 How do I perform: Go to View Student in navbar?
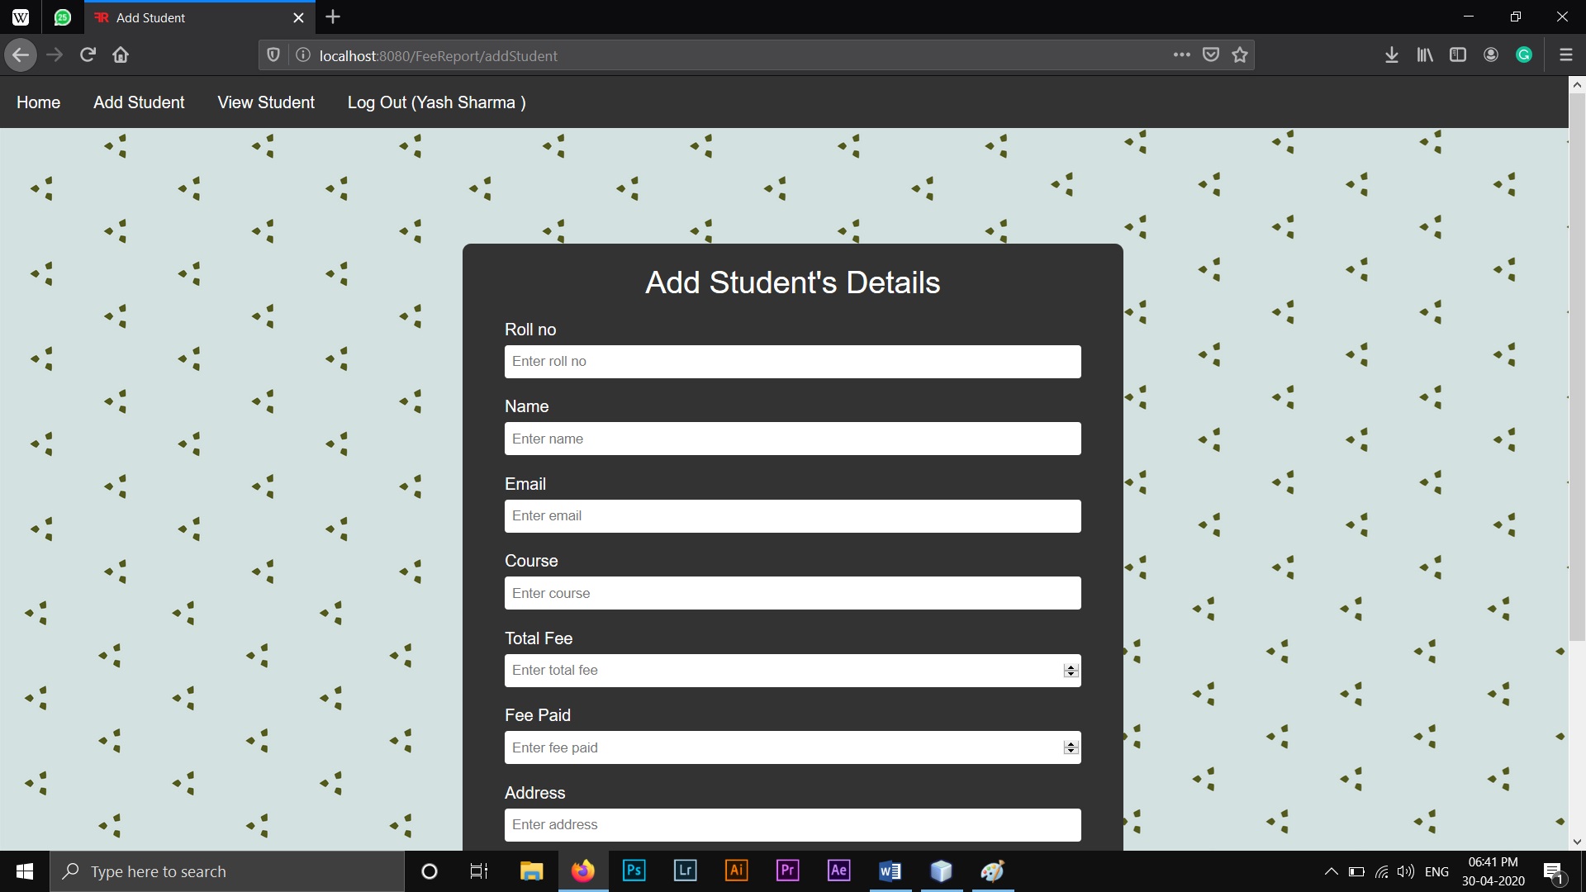click(x=266, y=102)
